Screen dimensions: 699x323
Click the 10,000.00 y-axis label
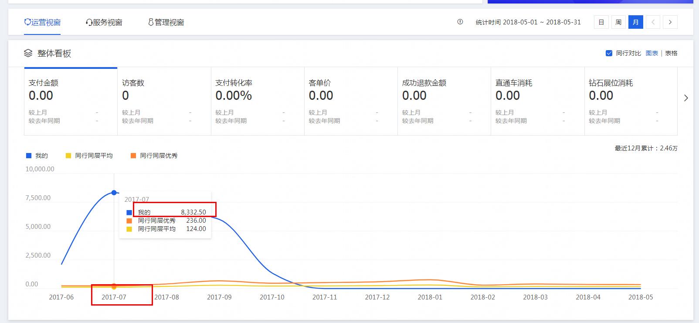point(40,169)
